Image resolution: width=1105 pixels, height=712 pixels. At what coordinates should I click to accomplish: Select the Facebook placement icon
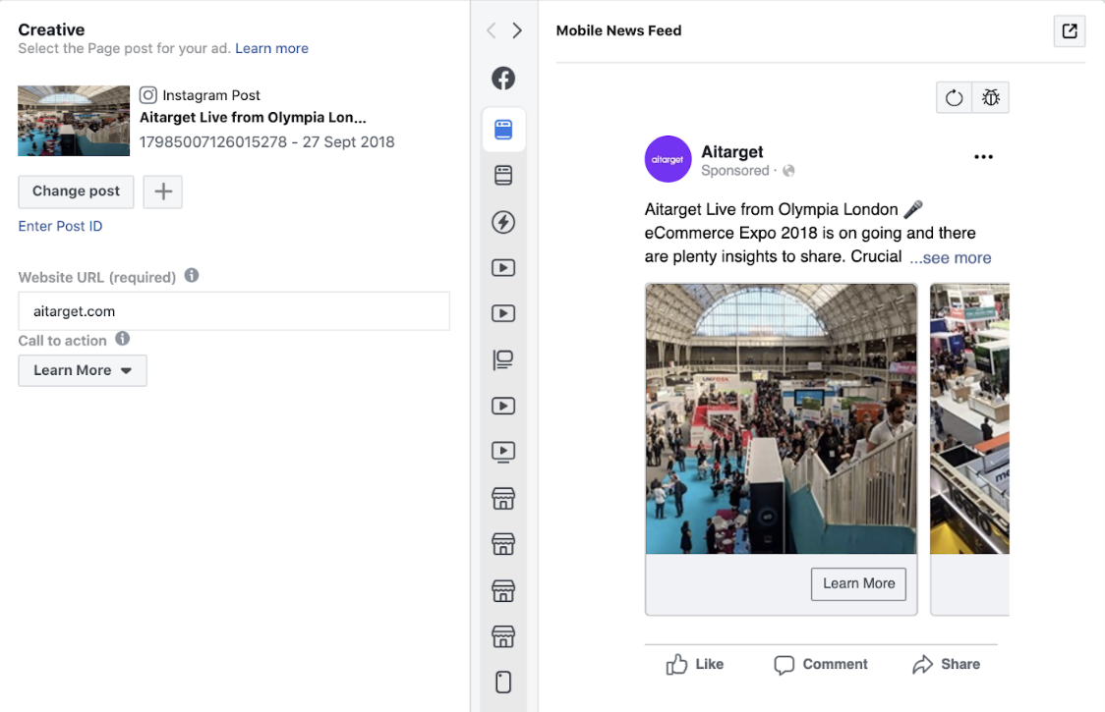503,79
